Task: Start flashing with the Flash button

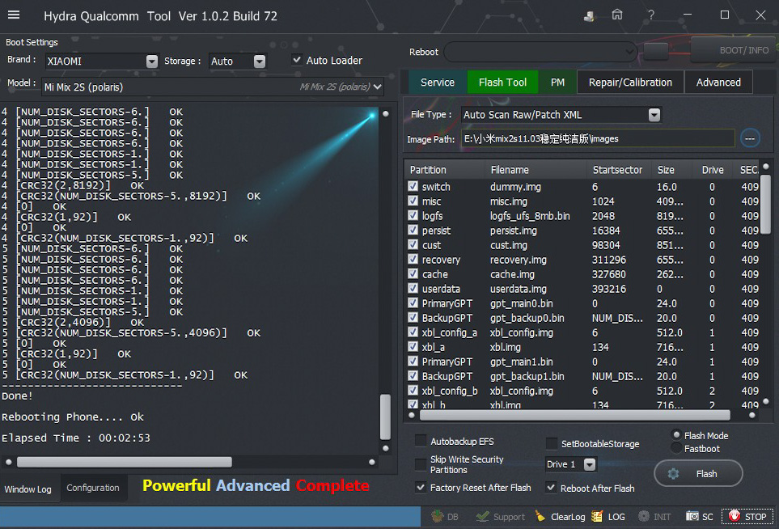Action: click(x=699, y=474)
